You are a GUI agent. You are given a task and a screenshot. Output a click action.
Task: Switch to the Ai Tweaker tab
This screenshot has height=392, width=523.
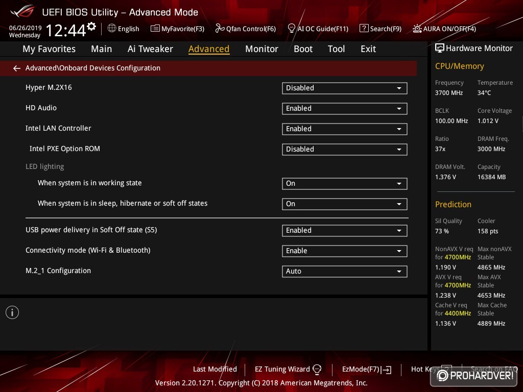click(150, 49)
